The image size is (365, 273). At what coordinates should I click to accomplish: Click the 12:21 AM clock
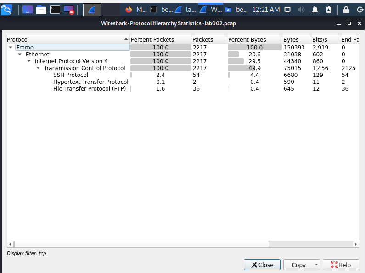266,10
